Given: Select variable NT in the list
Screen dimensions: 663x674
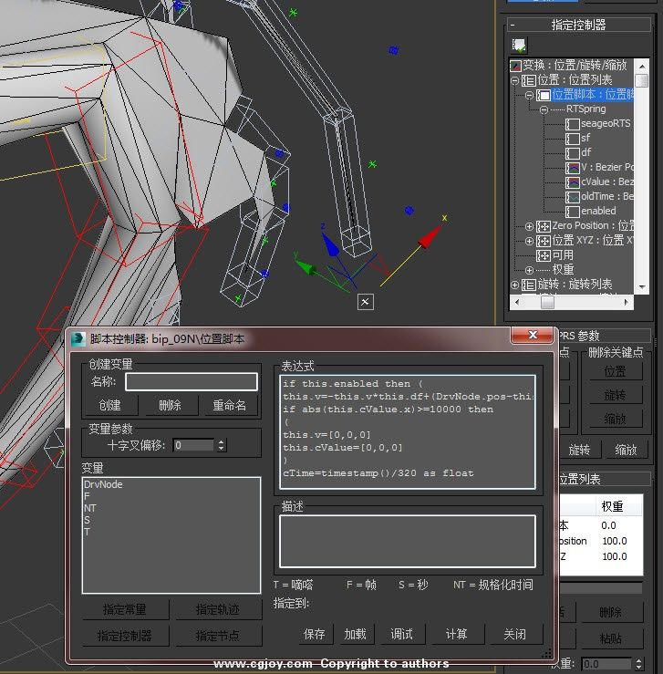Looking at the screenshot, I should tap(89, 508).
